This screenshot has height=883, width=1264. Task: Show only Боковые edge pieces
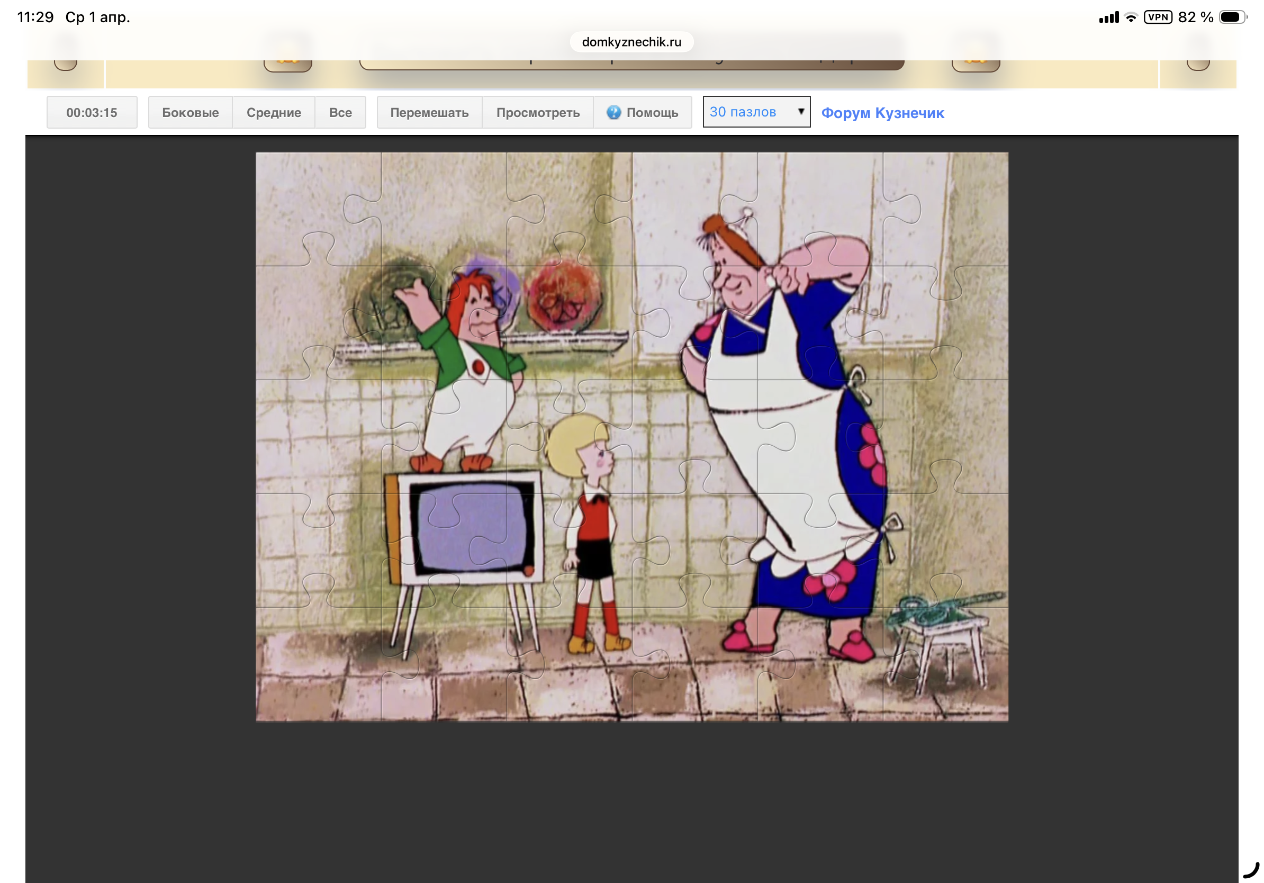(x=190, y=112)
